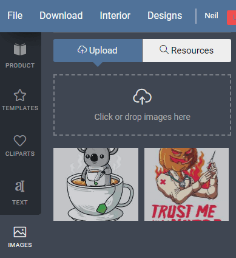Open the Cliparts heart icon panel
236x258 pixels.
tap(20, 141)
